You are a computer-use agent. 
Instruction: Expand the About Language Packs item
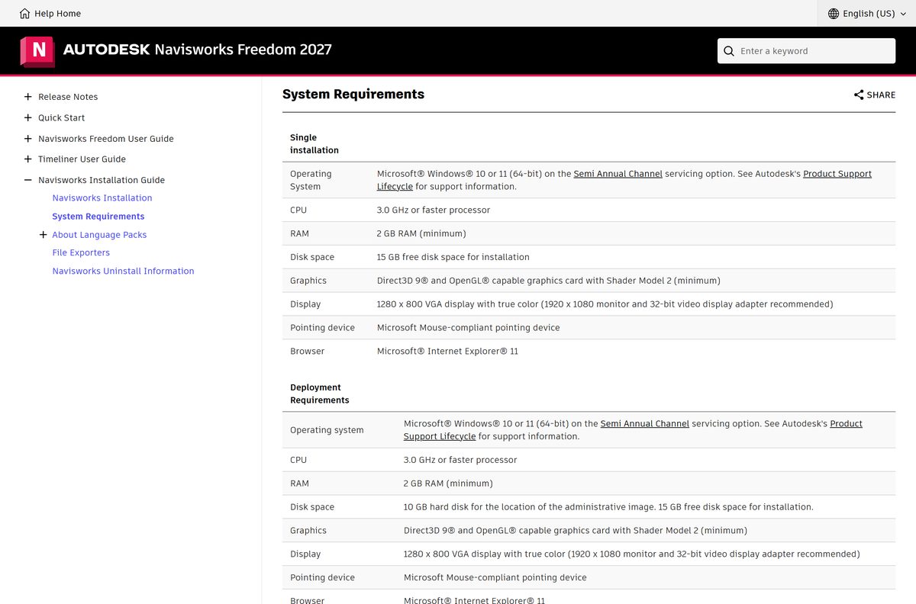tap(43, 235)
